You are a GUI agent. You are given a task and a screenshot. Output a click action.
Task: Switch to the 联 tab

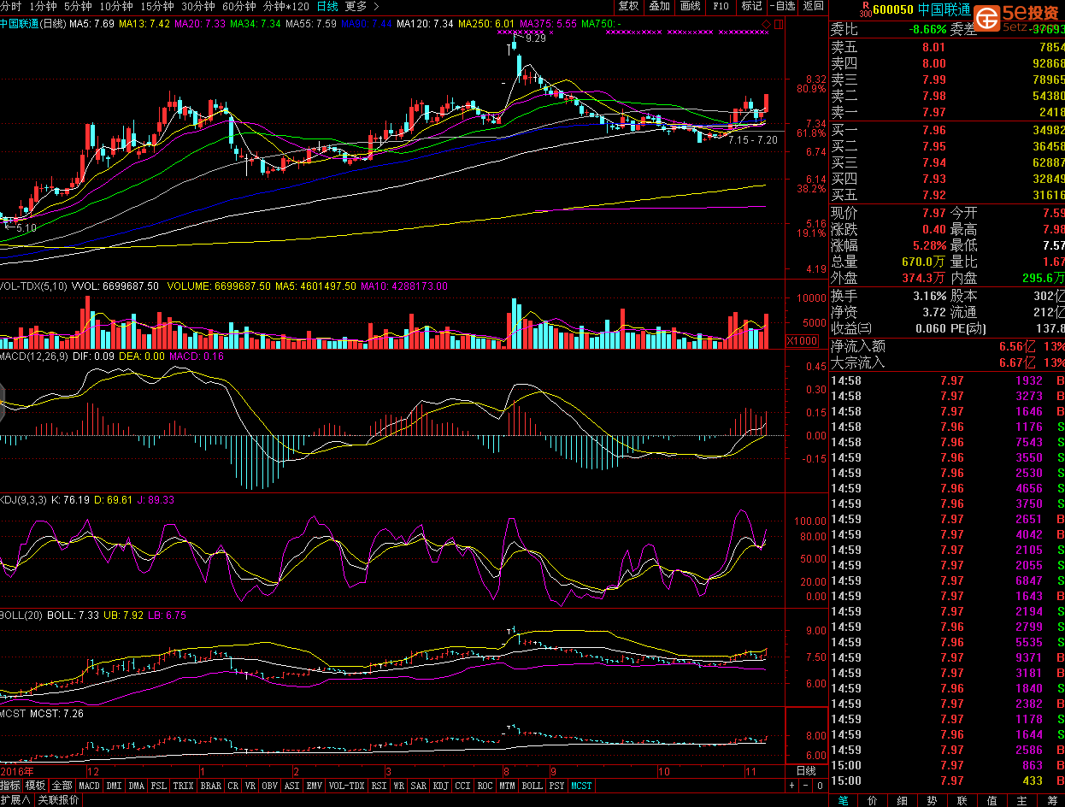(962, 800)
